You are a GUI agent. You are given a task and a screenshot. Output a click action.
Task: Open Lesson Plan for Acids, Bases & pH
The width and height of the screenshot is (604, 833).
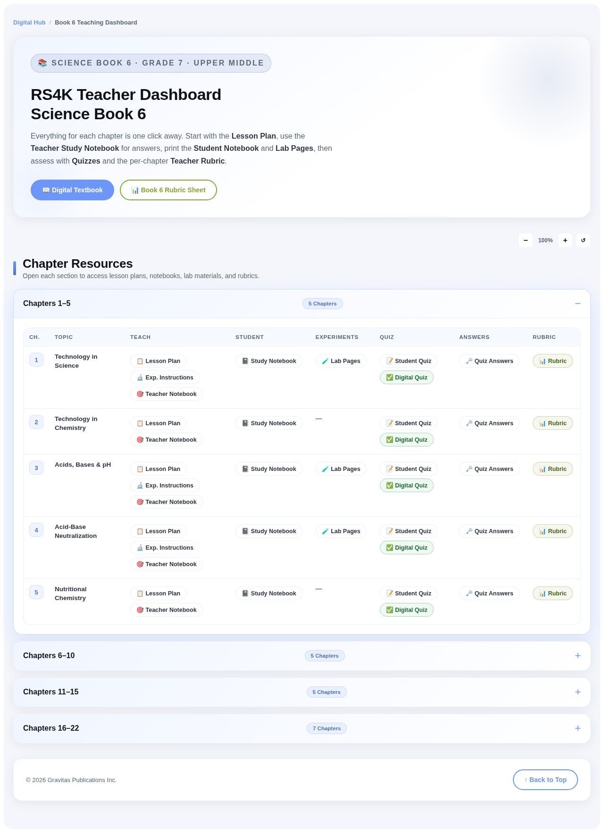158,469
